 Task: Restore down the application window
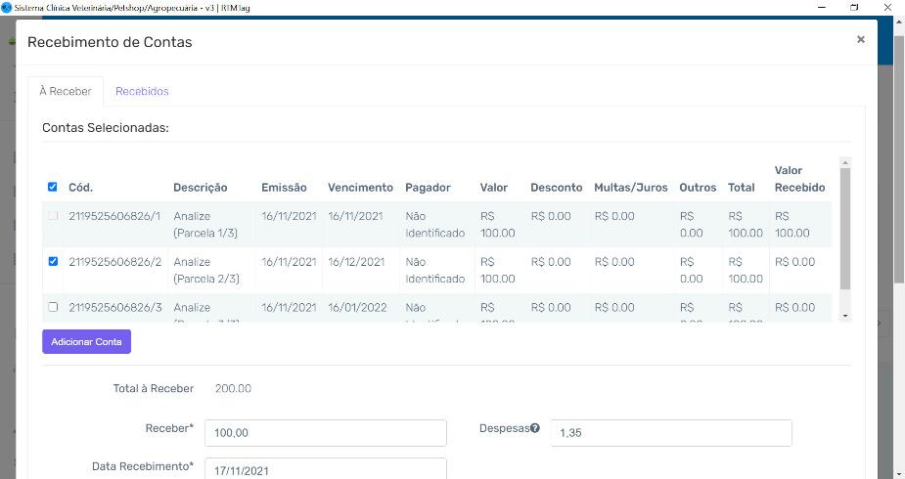pyautogui.click(x=853, y=7)
